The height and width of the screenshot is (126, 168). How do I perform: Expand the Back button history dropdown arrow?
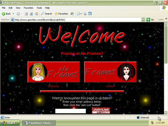coord(13,14)
